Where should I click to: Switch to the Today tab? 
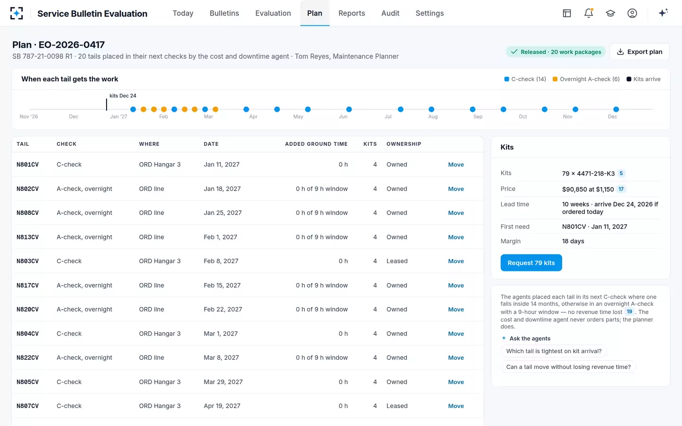(x=183, y=13)
